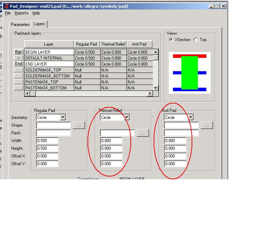Open the Anti Pad geometry dropdown

(191, 117)
